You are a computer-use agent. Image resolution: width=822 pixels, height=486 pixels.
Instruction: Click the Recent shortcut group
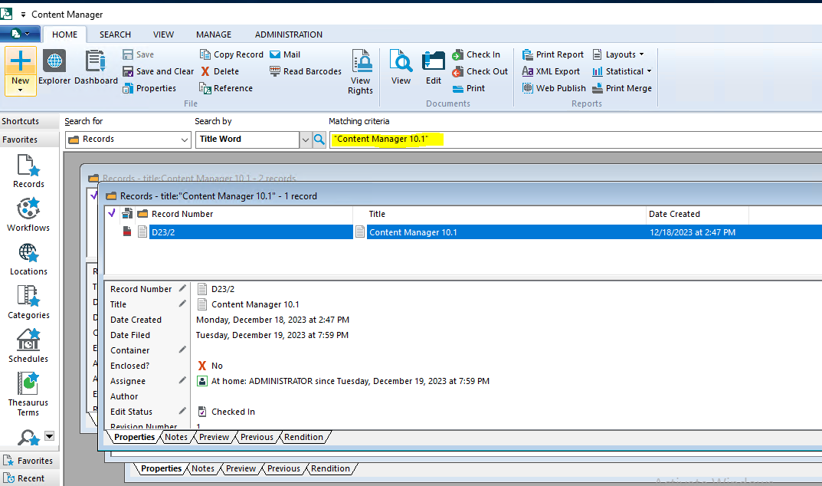coord(29,478)
